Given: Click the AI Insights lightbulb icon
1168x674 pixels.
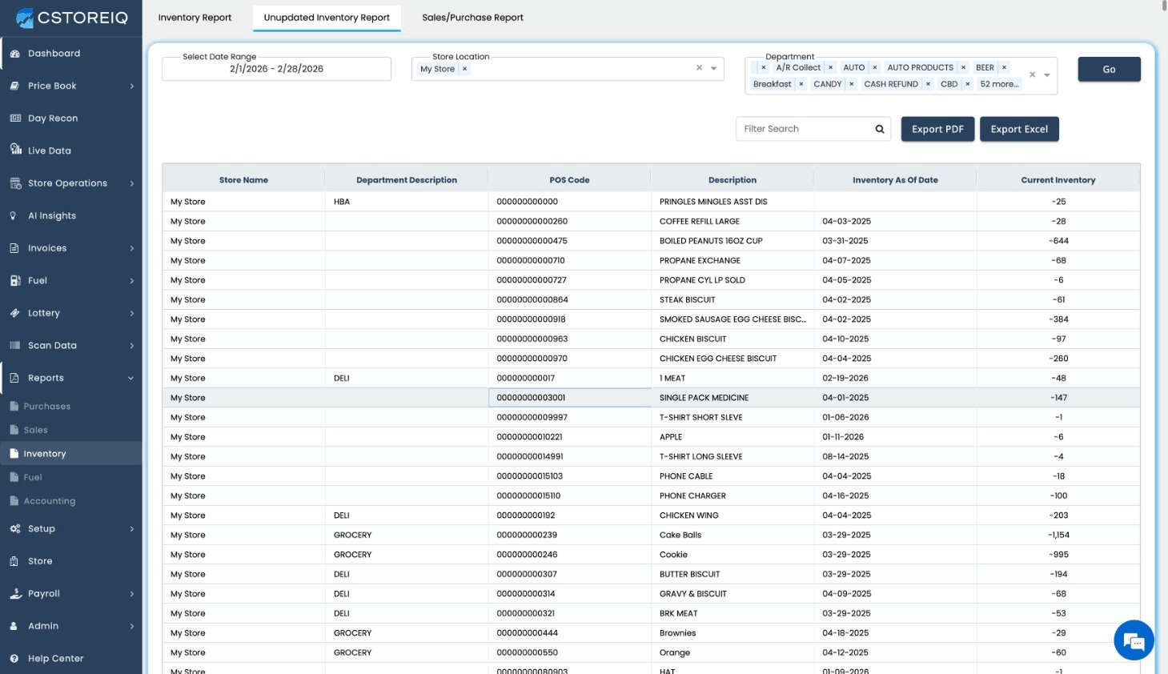Looking at the screenshot, I should click(14, 215).
